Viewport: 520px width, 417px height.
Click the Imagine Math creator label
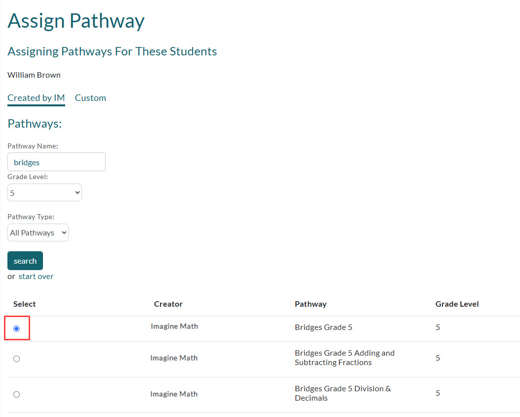click(174, 326)
